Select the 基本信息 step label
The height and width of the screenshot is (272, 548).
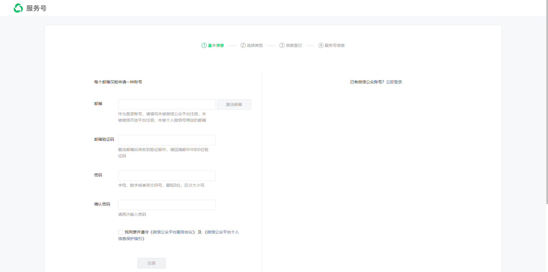pyautogui.click(x=216, y=45)
